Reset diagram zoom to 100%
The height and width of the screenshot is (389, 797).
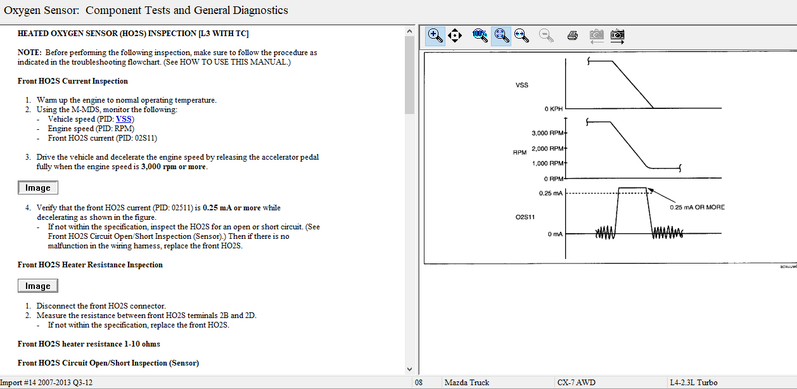(480, 35)
